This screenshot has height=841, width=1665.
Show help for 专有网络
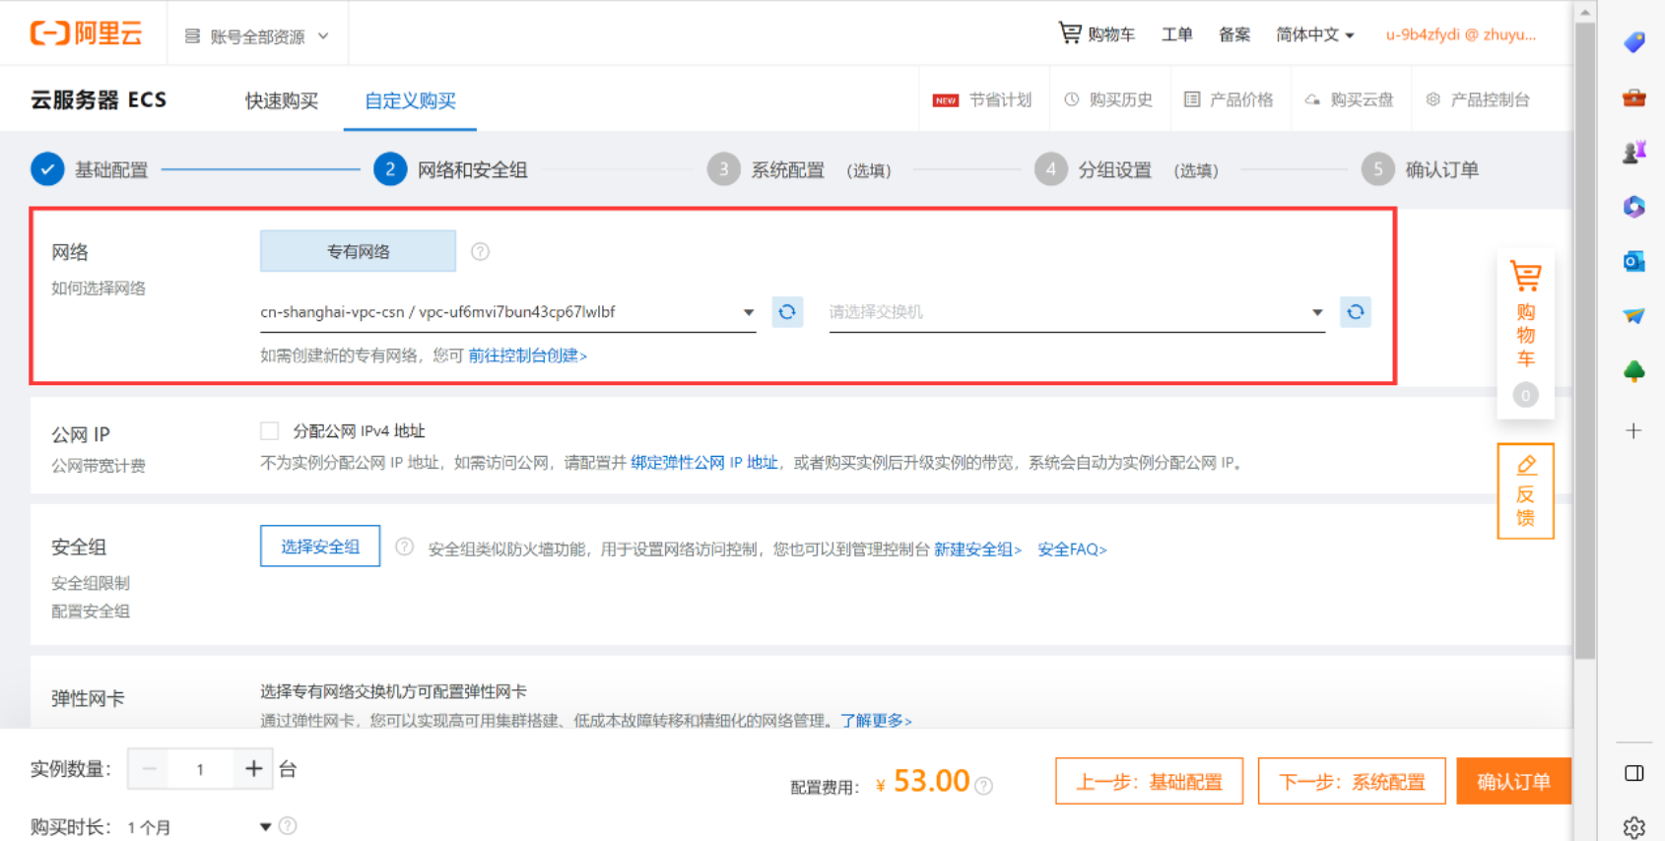480,251
